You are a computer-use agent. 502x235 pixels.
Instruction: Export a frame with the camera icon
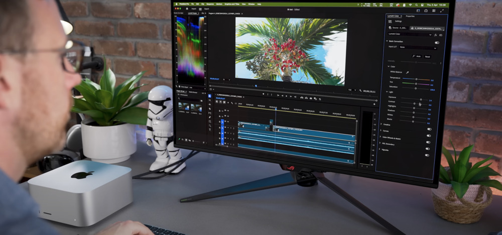(x=311, y=98)
